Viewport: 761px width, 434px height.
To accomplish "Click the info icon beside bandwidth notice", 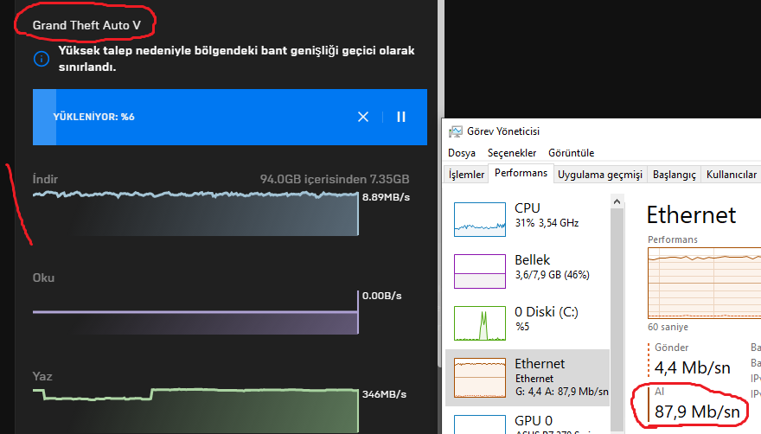I will (42, 60).
